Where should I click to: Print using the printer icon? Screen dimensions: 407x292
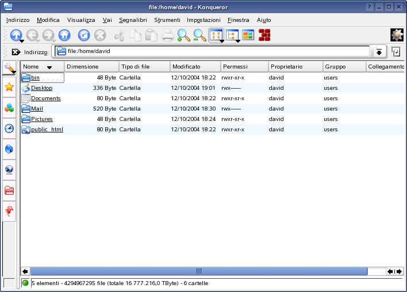167,35
